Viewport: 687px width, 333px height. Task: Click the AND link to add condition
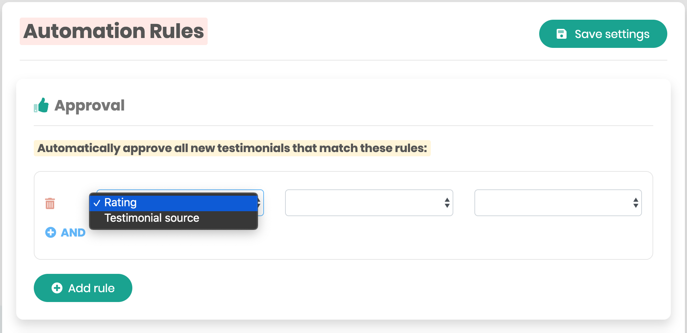tap(73, 233)
